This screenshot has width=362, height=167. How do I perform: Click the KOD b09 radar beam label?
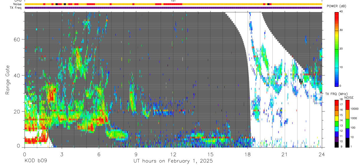tap(35, 161)
